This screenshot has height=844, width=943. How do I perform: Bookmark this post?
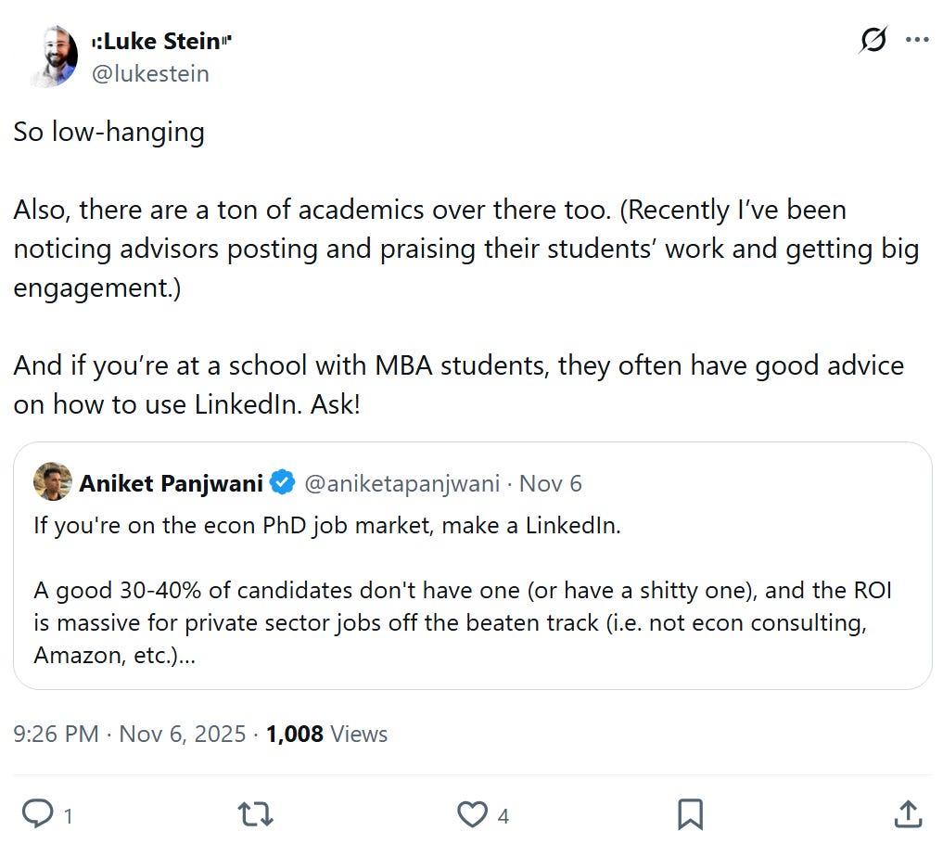pos(689,814)
